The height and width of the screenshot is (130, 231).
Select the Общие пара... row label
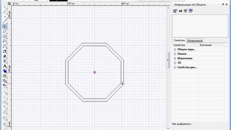(x=186, y=49)
